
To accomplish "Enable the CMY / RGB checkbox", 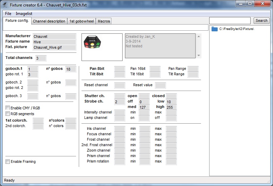I will 8,108.
